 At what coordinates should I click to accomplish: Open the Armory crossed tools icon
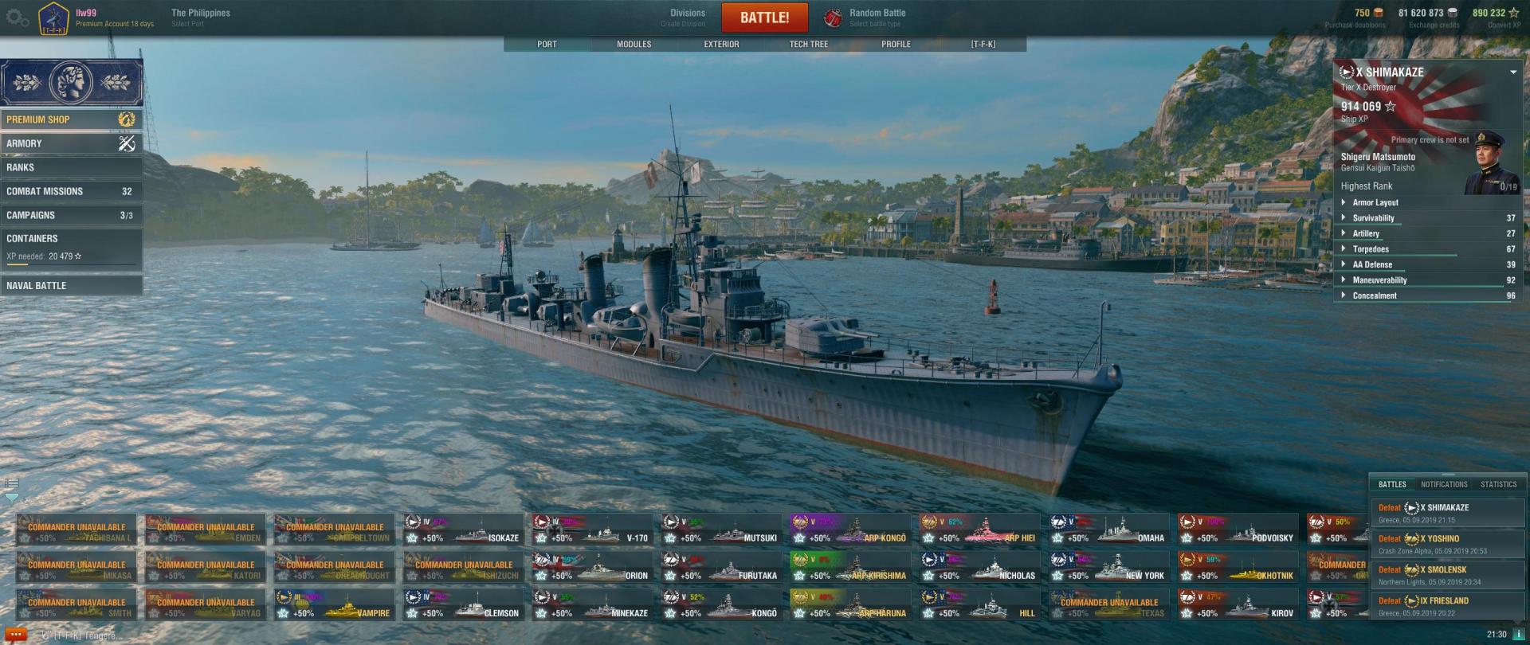[x=127, y=143]
